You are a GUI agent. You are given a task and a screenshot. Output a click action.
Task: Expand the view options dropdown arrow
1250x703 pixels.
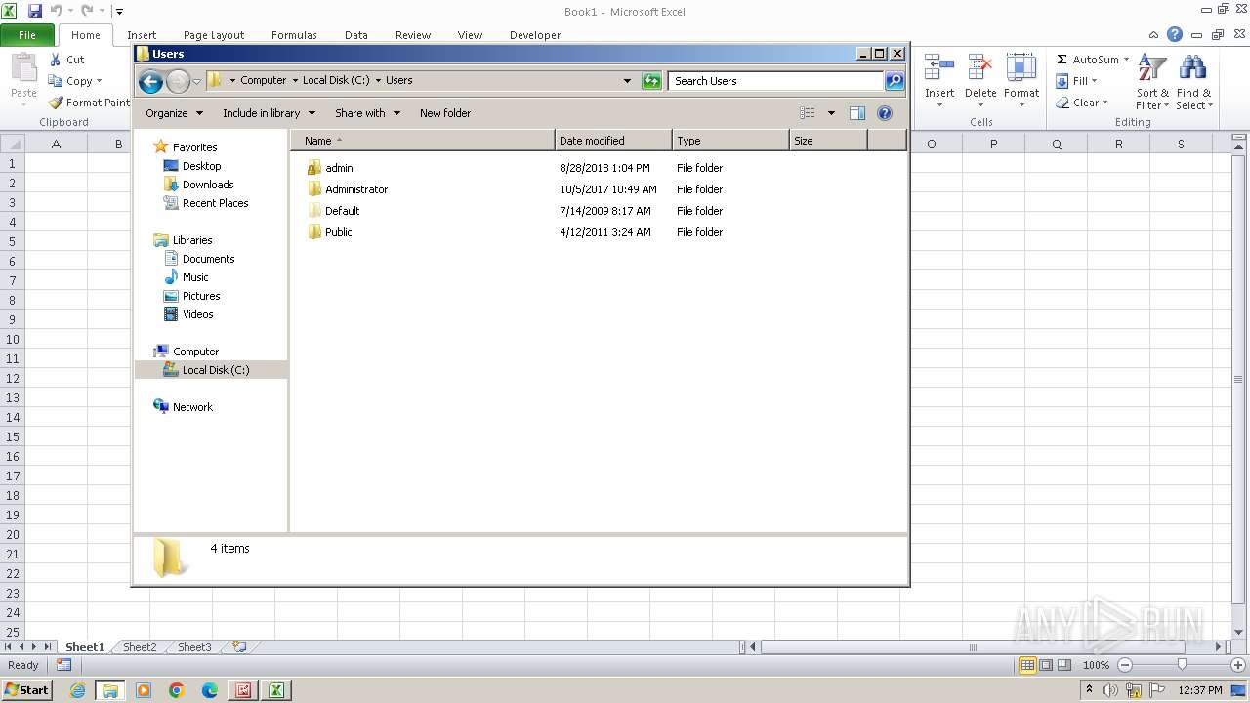click(831, 113)
